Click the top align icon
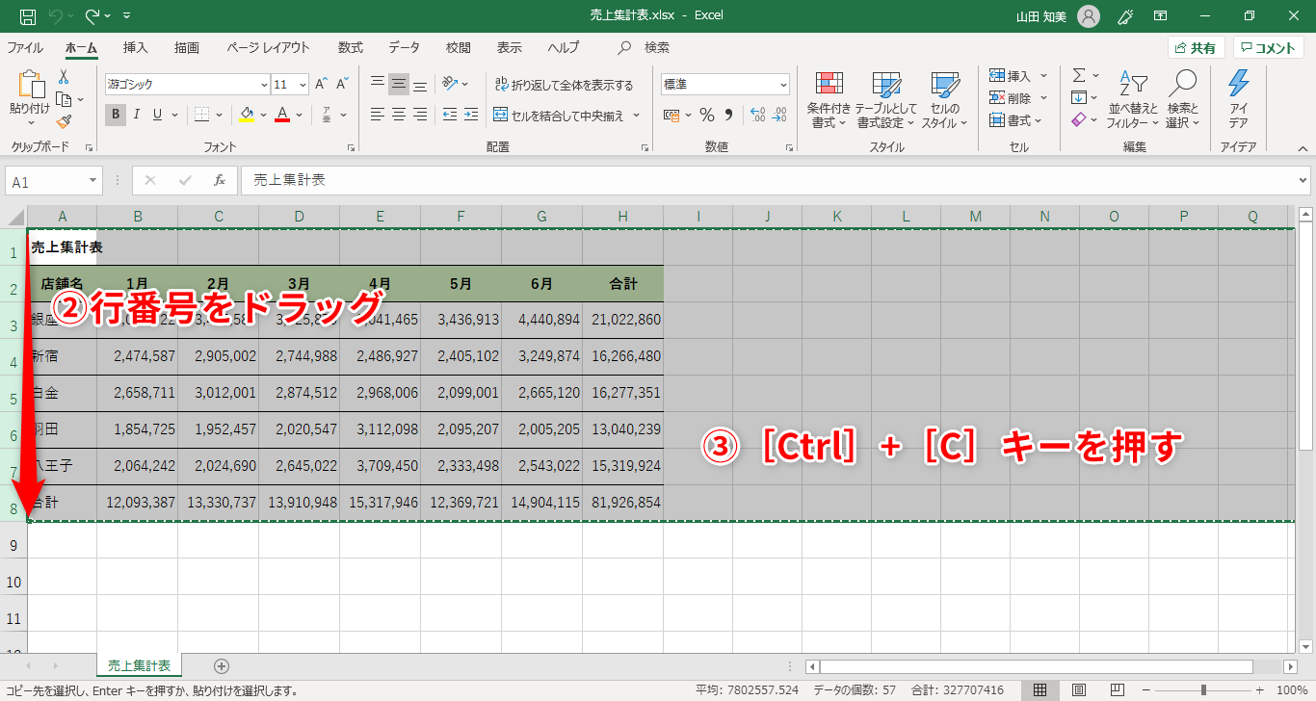Screen dimensions: 1316x701 (x=377, y=84)
